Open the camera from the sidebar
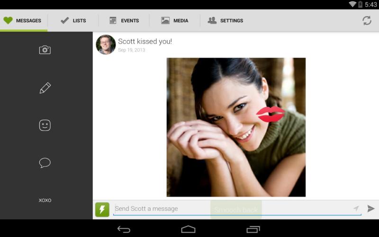Viewport: 379px width, 237px height. pyautogui.click(x=45, y=50)
